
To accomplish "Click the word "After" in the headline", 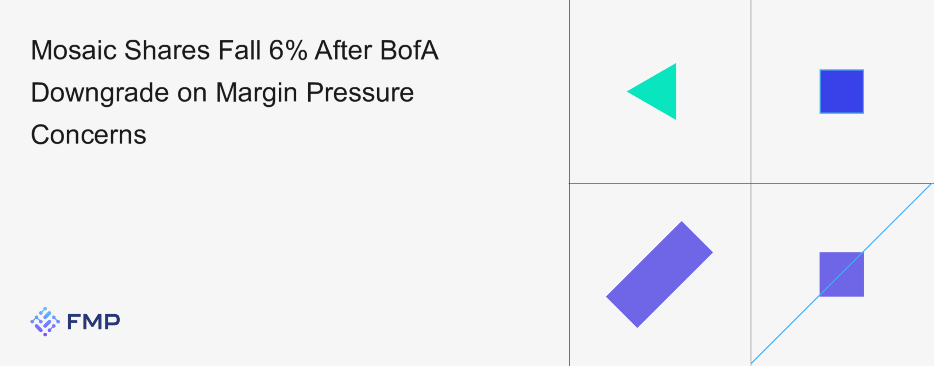I will coord(343,50).
